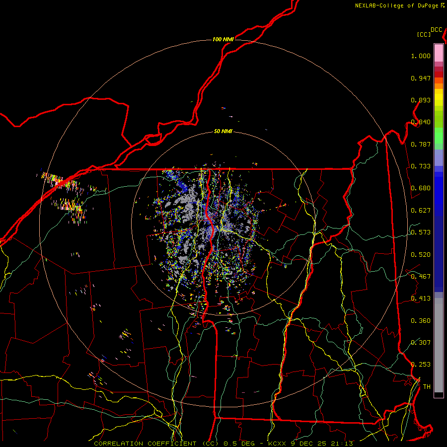Click the [CC] units label
This screenshot has width=447, height=447.
[424, 34]
